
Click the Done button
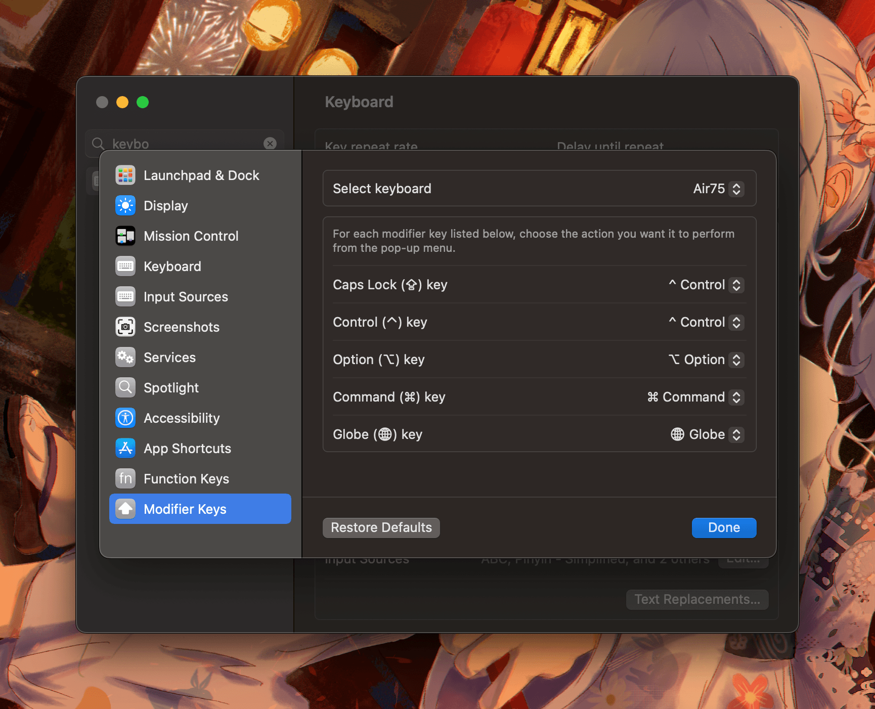click(724, 527)
